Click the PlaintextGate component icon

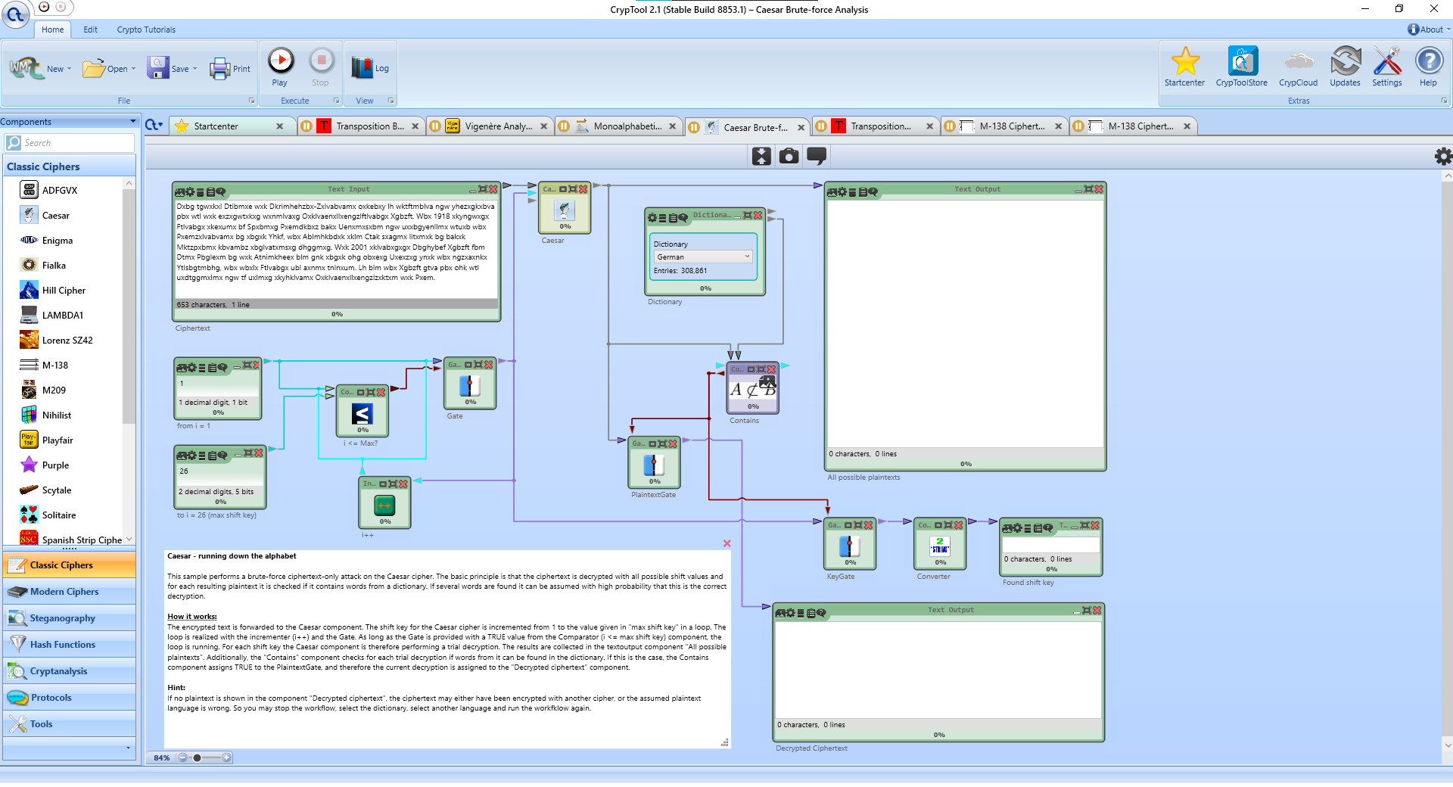[x=654, y=465]
